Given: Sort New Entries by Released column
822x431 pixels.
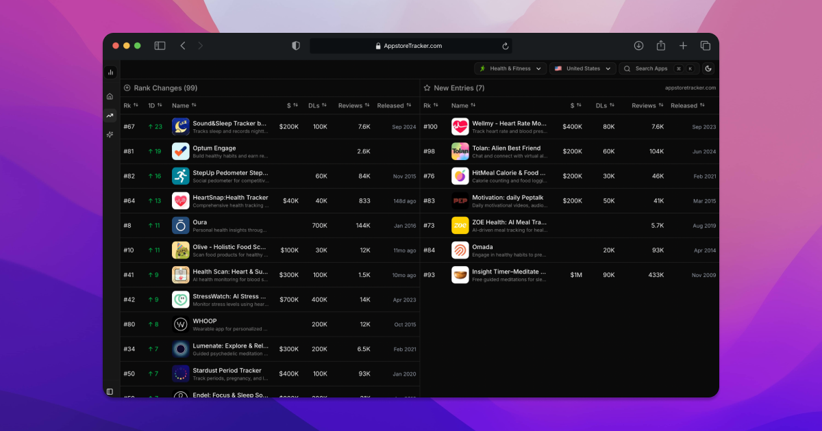Looking at the screenshot, I should pyautogui.click(x=688, y=105).
